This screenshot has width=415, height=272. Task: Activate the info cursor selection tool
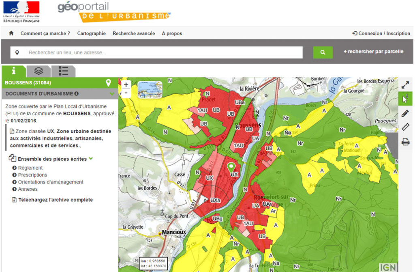(405, 99)
